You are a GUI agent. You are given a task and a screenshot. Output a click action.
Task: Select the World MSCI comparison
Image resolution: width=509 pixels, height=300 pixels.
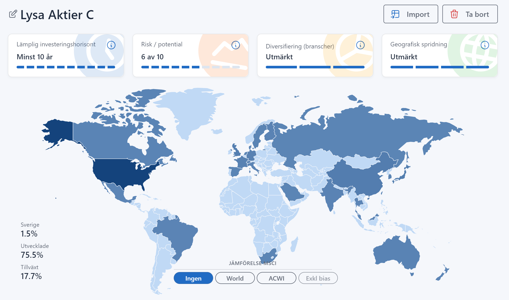tap(235, 278)
